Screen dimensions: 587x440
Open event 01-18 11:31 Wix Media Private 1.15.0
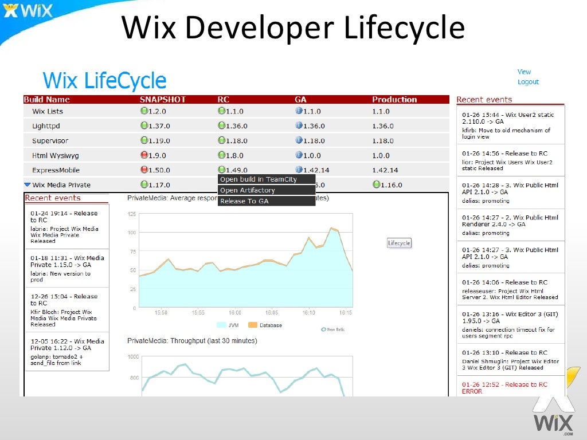coord(67,268)
